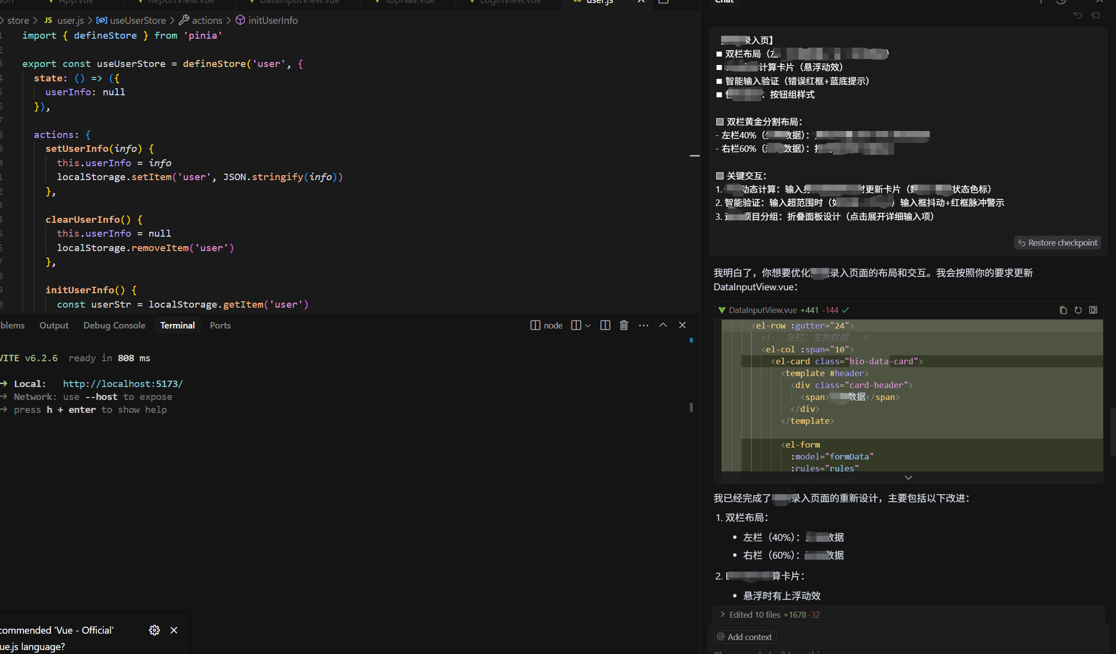Click the Restore checkpoint button
The width and height of the screenshot is (1116, 654).
pyautogui.click(x=1057, y=243)
